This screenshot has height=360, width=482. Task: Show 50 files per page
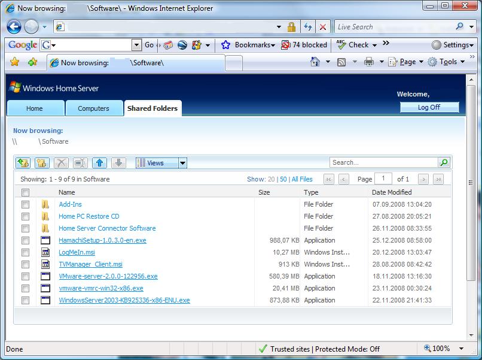283,179
